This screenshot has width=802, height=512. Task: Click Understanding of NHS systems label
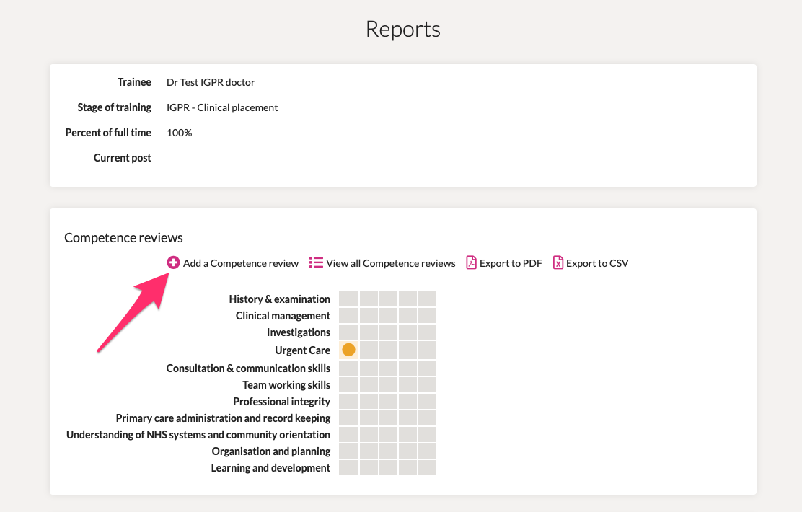click(198, 435)
